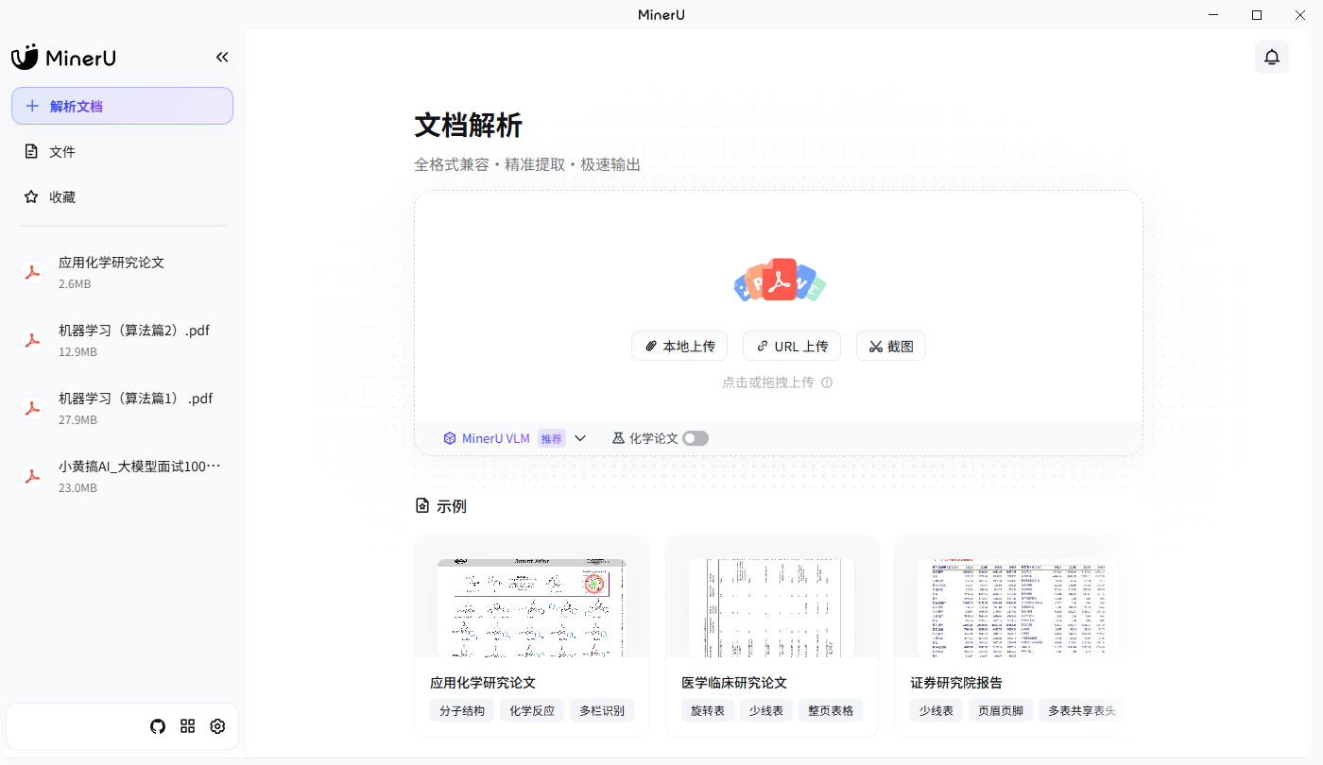The height and width of the screenshot is (765, 1323).
Task: Click the 整页表格 tag
Action: pyautogui.click(x=831, y=710)
